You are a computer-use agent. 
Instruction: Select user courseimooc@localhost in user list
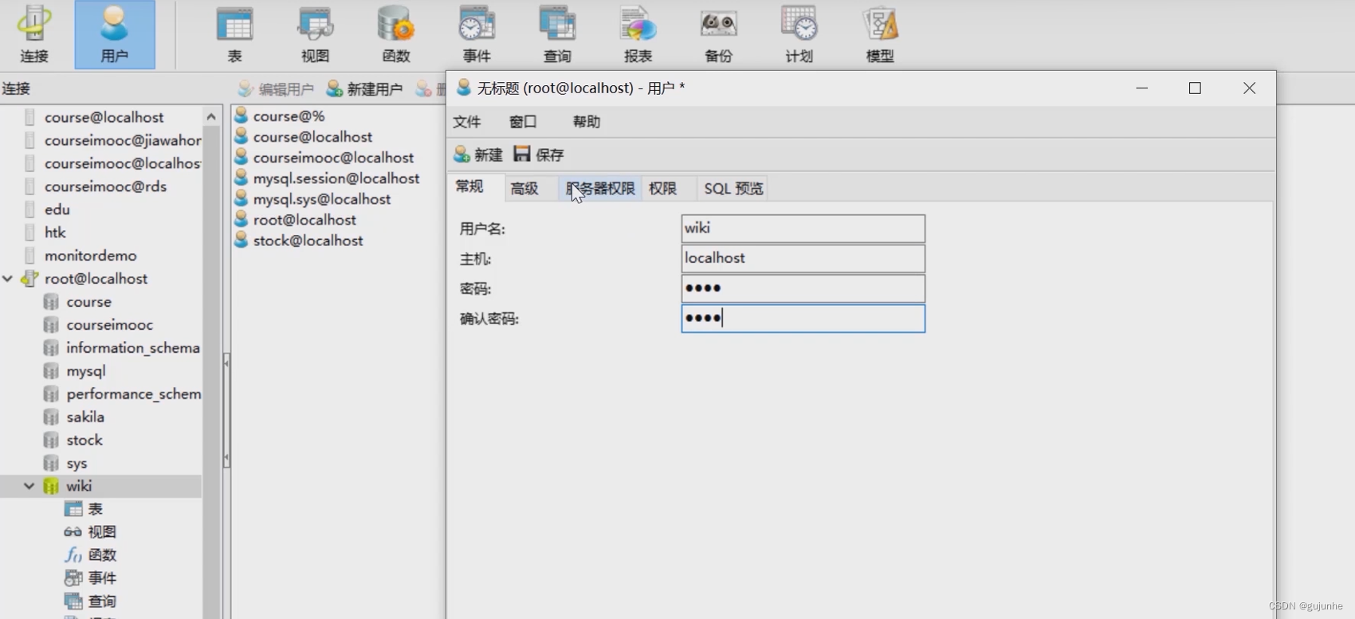333,158
